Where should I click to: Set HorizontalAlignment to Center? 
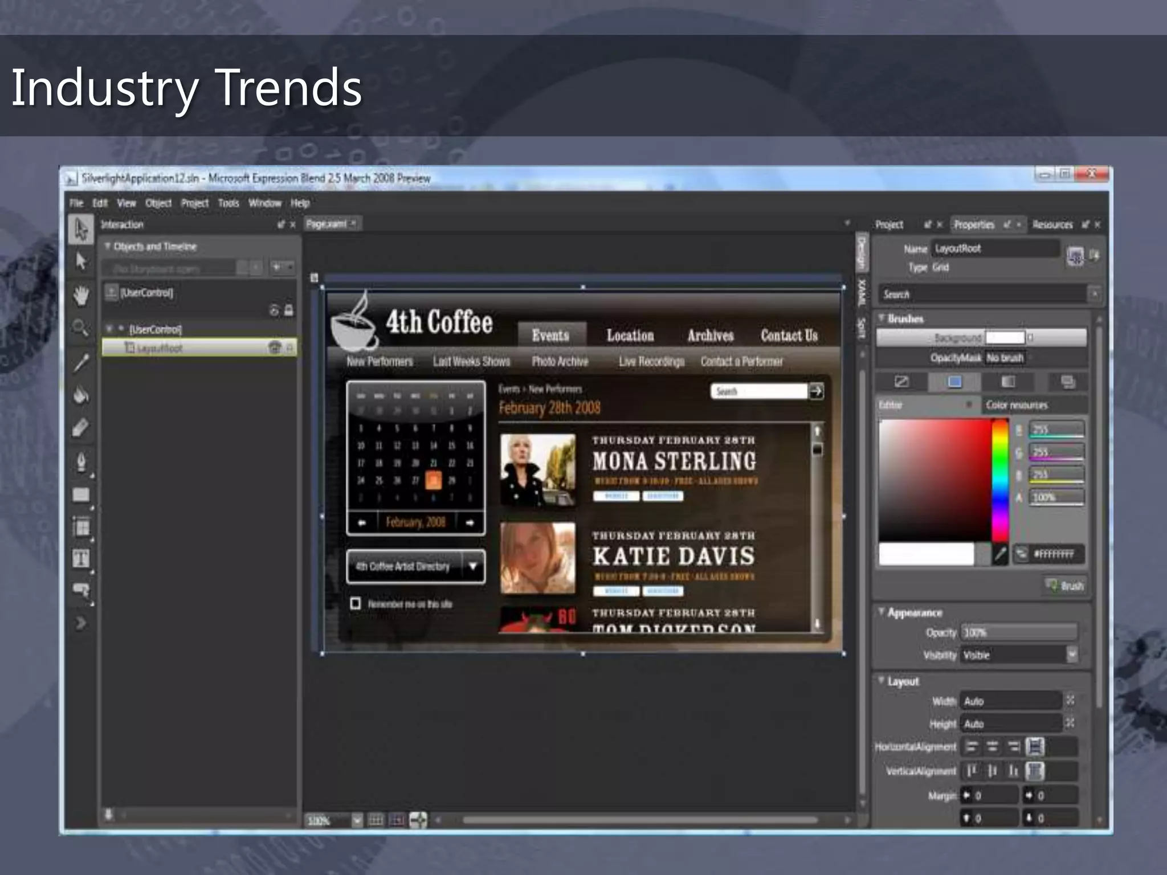[x=993, y=746]
